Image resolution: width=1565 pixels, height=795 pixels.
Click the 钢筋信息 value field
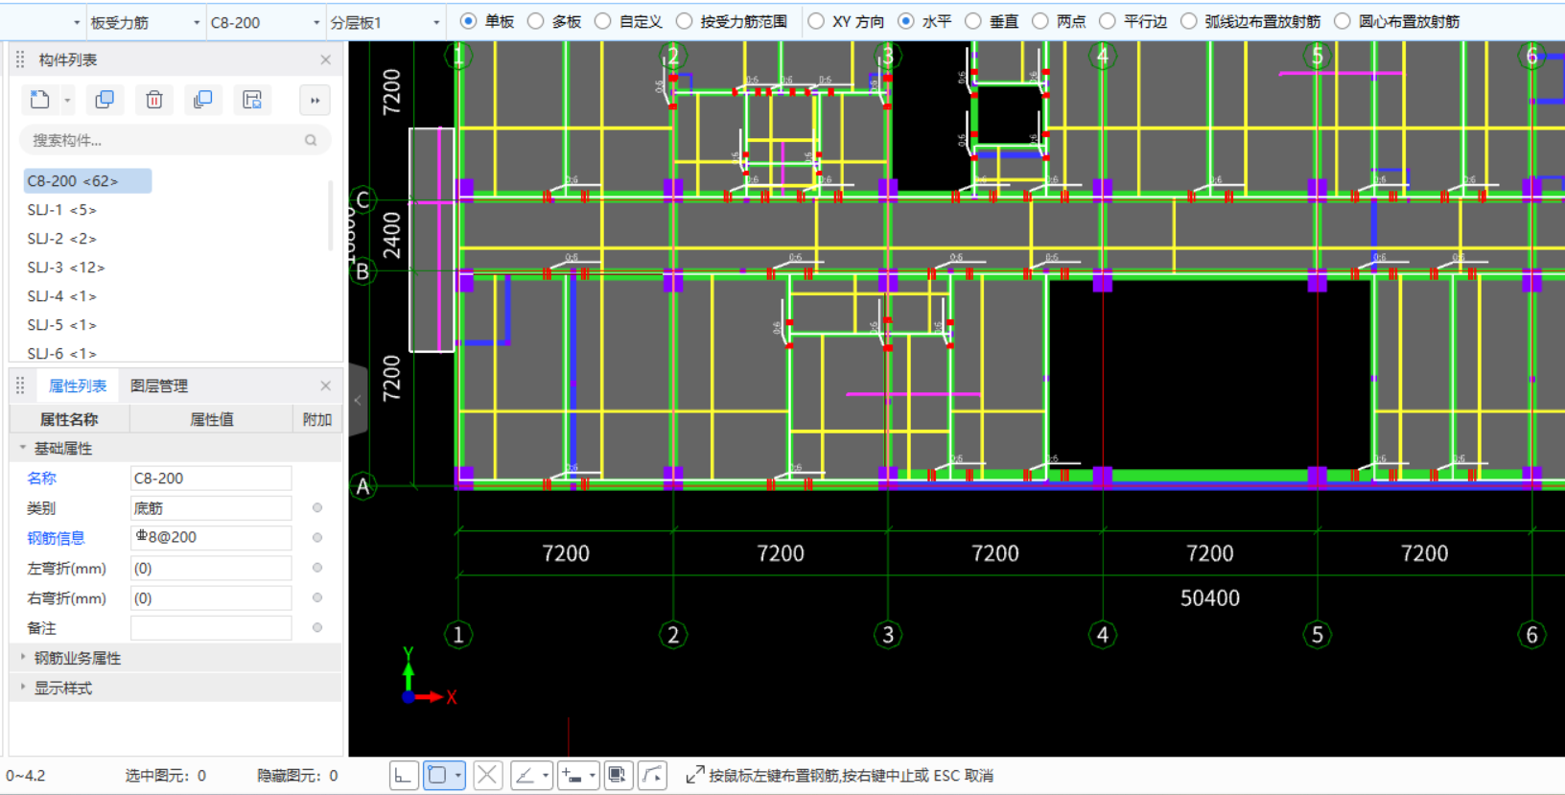211,537
